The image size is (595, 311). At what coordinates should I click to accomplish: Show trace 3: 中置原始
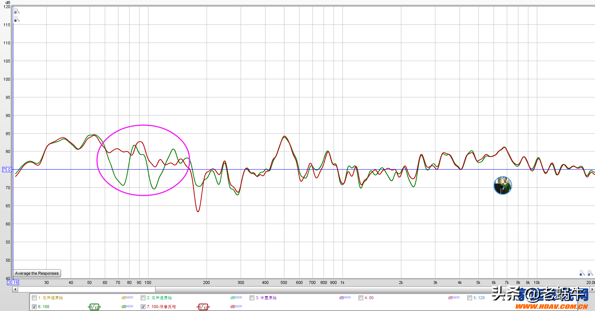point(252,298)
